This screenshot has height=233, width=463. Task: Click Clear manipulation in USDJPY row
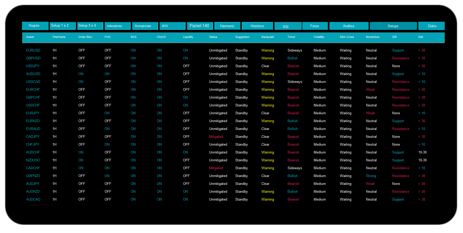click(x=265, y=66)
